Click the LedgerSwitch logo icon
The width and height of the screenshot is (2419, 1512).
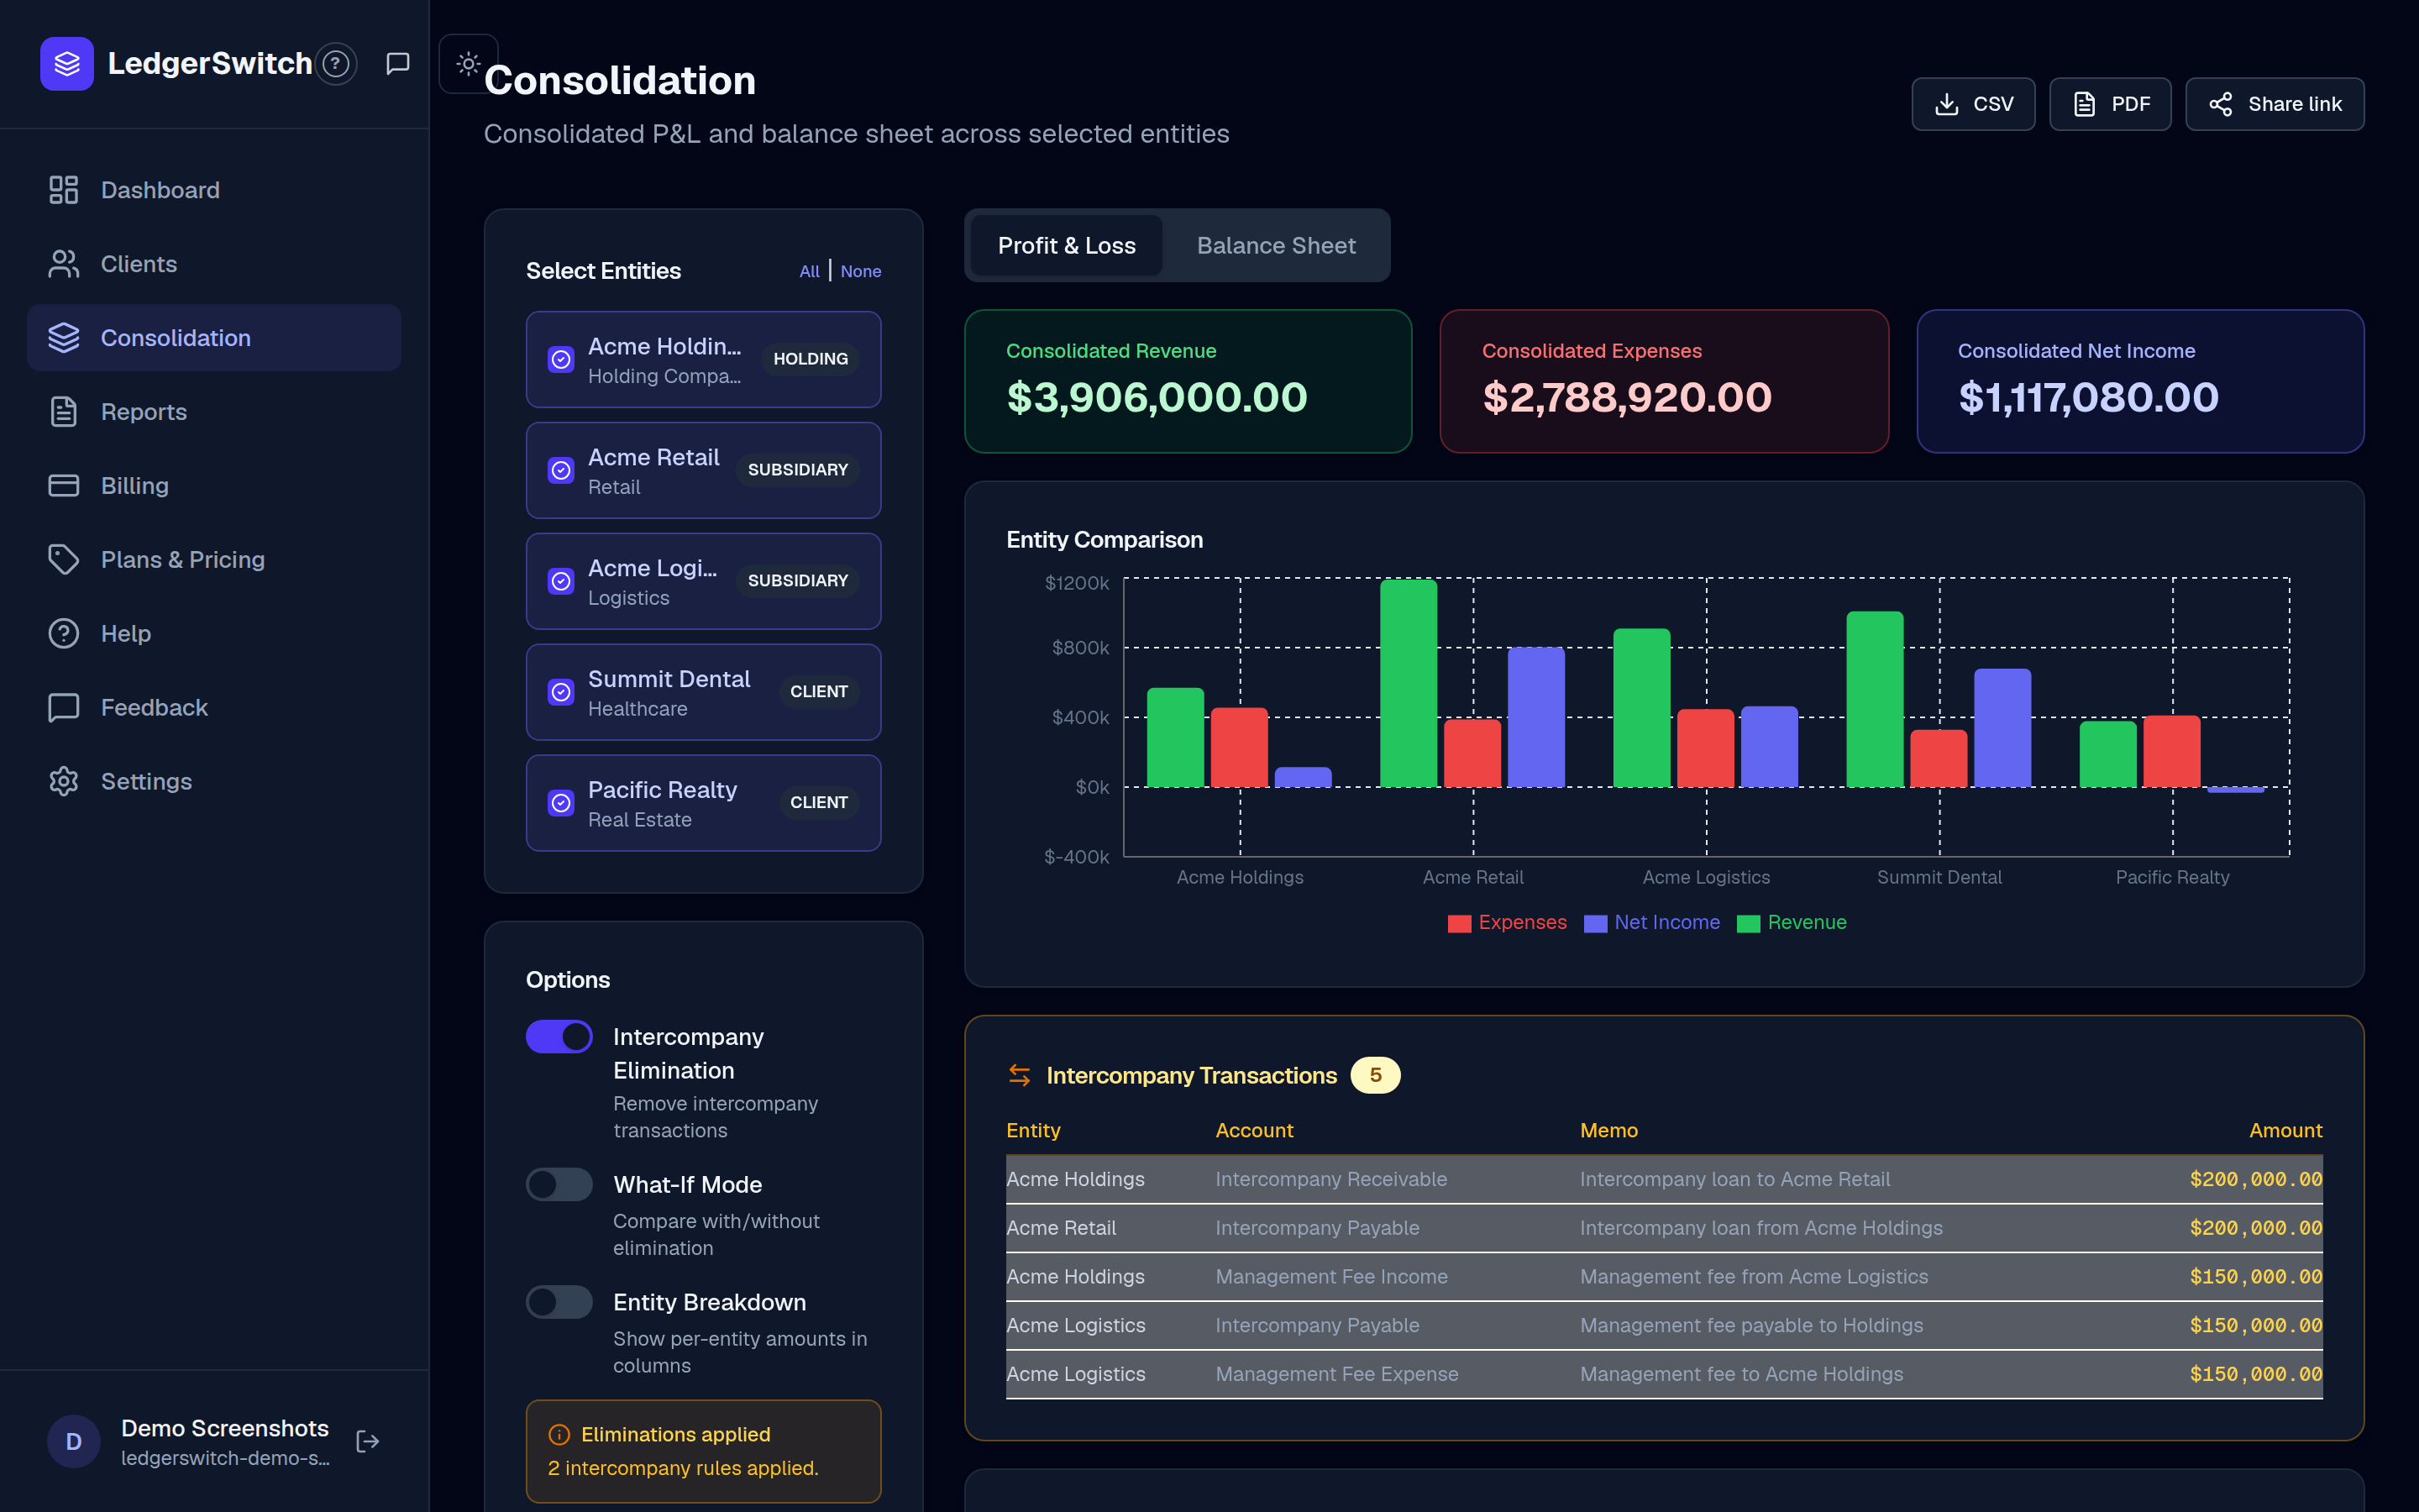coord(67,64)
